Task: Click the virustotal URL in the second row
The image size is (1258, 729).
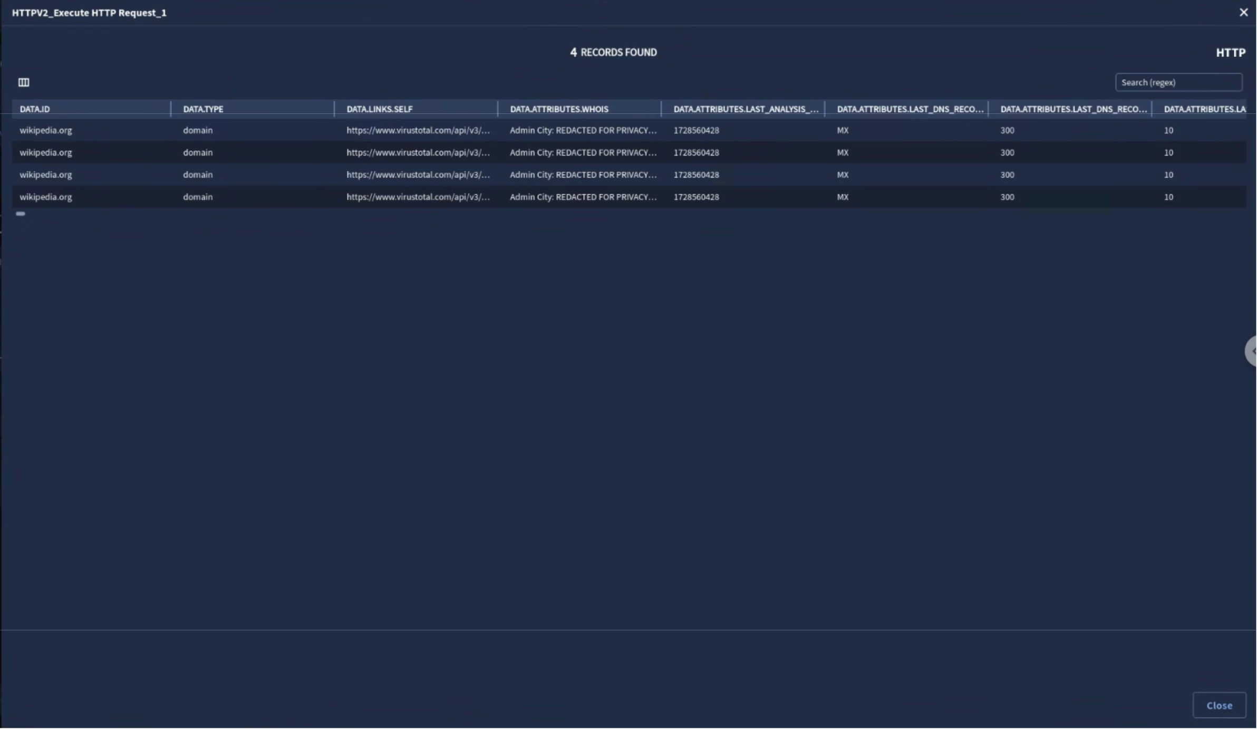Action: [419, 152]
